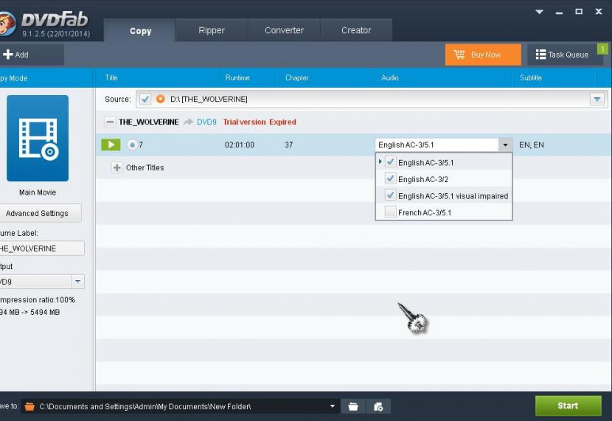Open the Task Queue list
Screen dimensions: 612x421
point(563,55)
